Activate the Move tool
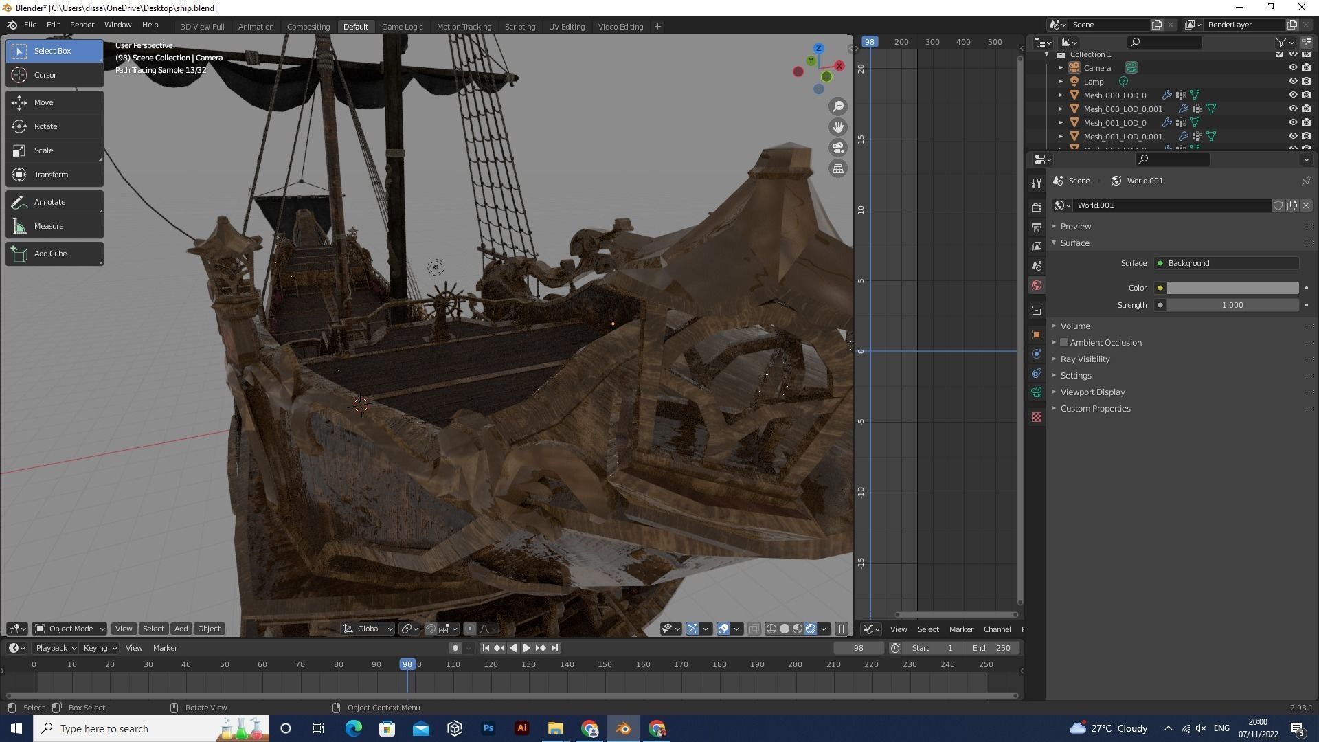Image resolution: width=1319 pixels, height=742 pixels. [x=54, y=102]
